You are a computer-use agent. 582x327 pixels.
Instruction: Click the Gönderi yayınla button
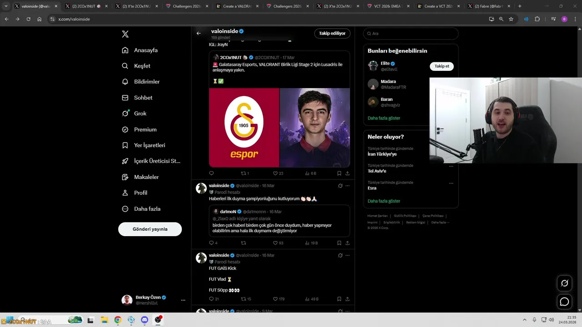[150, 229]
